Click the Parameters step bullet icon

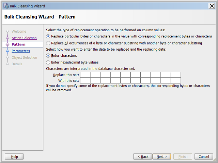[x=7, y=51]
